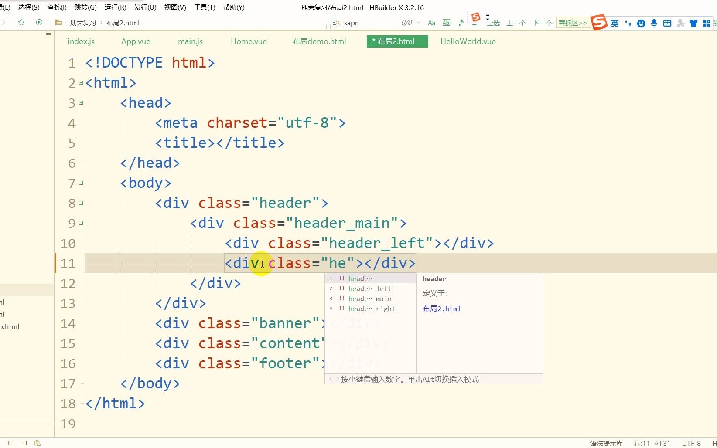This screenshot has width=717, height=448.
Task: Collapse header_main div fold on line 9
Action: tap(81, 223)
